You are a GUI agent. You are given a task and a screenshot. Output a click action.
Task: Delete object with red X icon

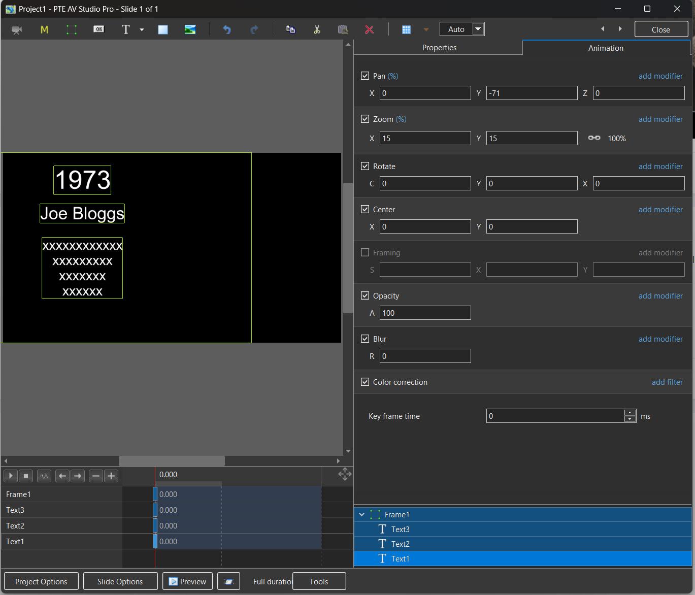[369, 29]
